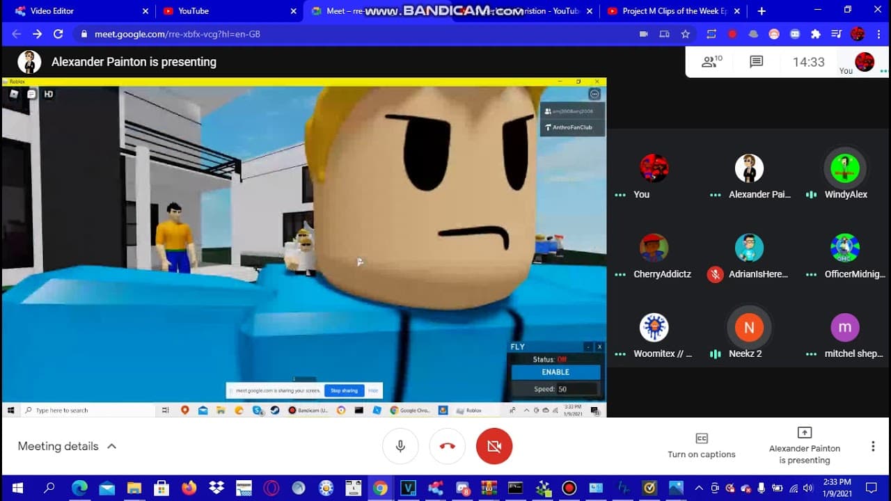Screen dimensions: 891x501
Task: Open Meet's more options three-dot menu
Action: 873,446
